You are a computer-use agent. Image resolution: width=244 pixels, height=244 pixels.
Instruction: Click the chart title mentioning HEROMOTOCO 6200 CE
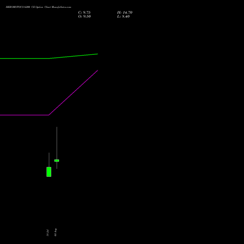[39, 7]
